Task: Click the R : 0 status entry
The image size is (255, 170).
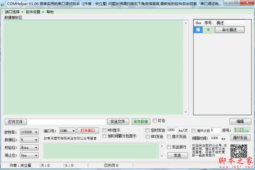Action: pos(45,165)
